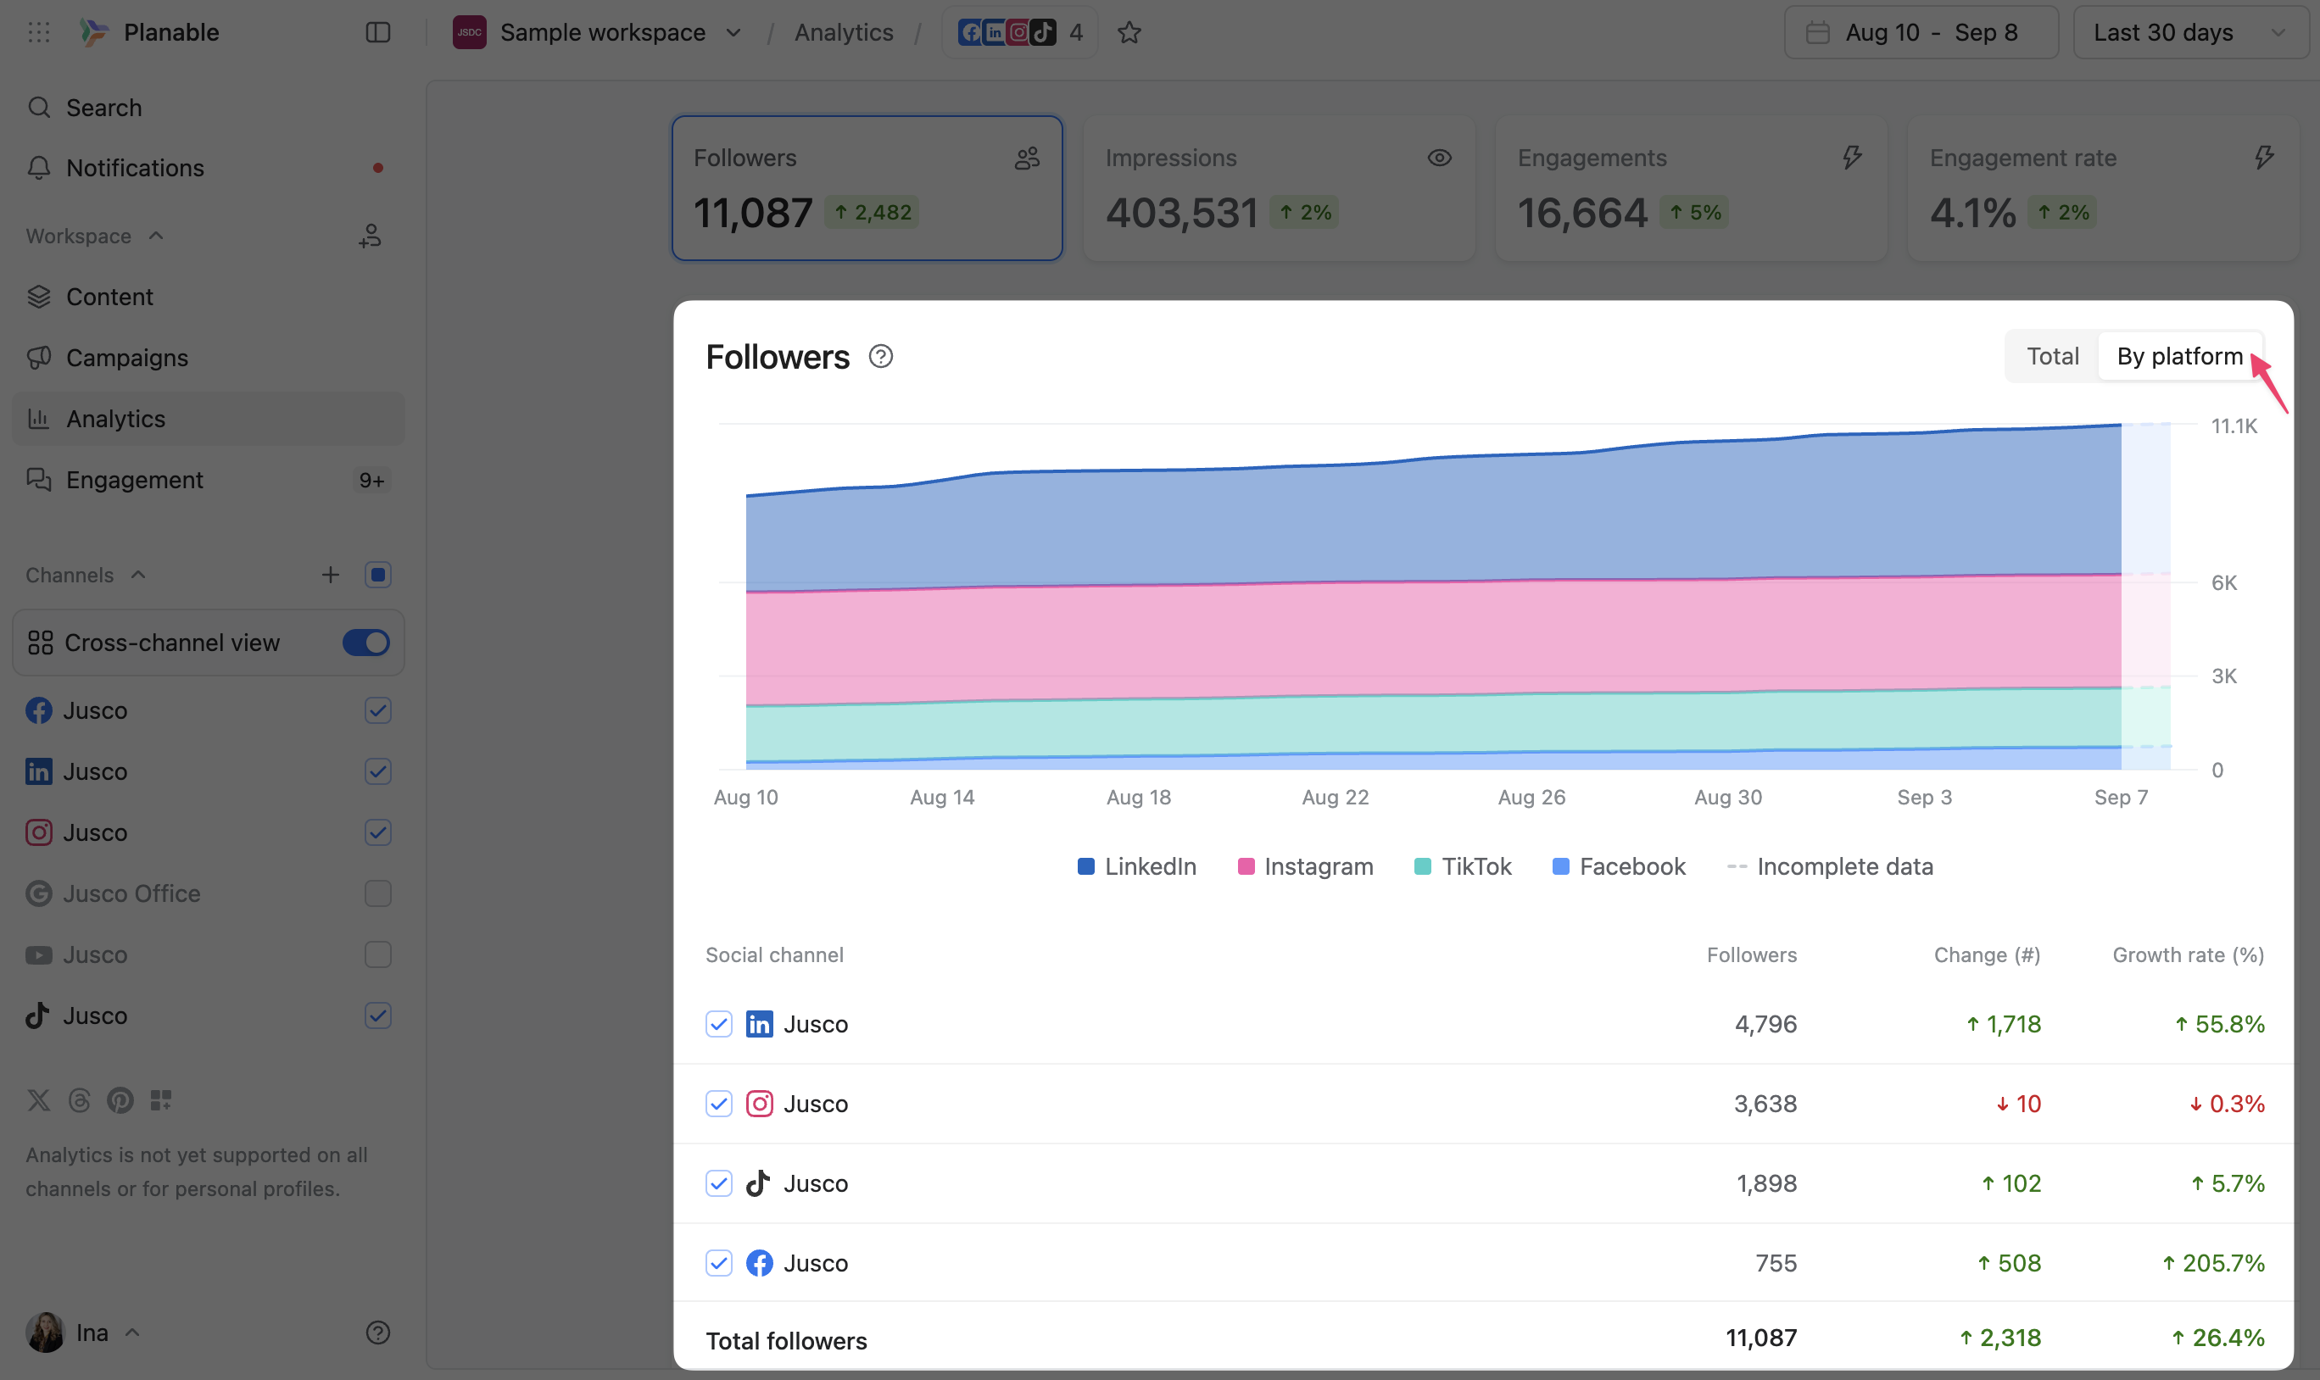Star this analytics view as favorite

point(1129,32)
